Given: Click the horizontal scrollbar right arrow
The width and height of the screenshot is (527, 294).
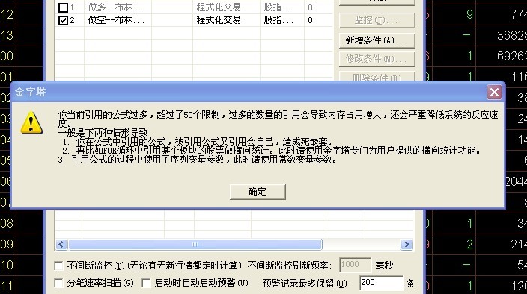Looking at the screenshot, I should [406, 245].
